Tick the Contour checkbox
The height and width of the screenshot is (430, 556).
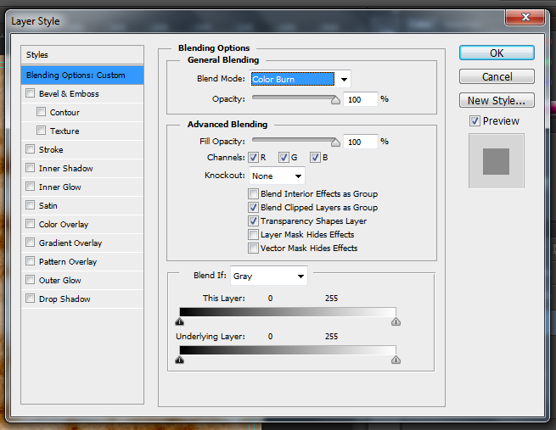tap(41, 112)
